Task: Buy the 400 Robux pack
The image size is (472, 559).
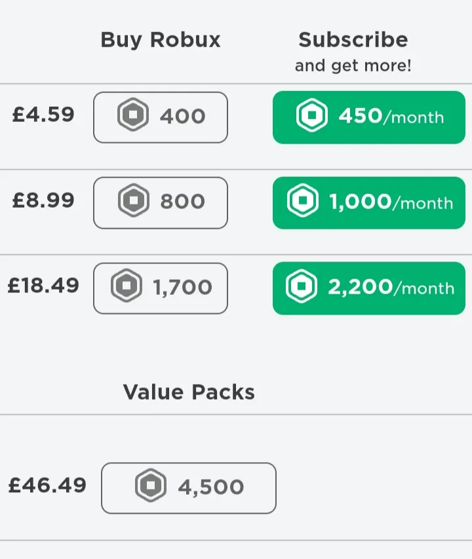Action: point(161,117)
